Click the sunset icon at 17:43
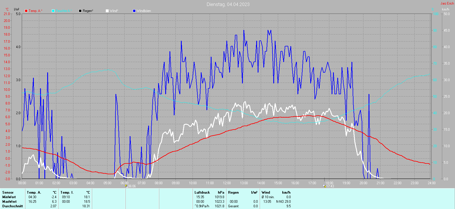Screen dimensions: 455x209 tap(324, 186)
